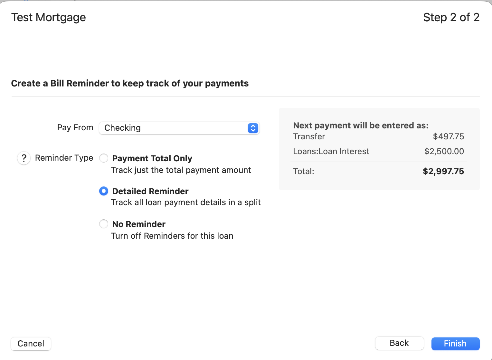Screen dimensions: 492x360
Task: Choose the No Reminder radio option
Action: pos(104,224)
